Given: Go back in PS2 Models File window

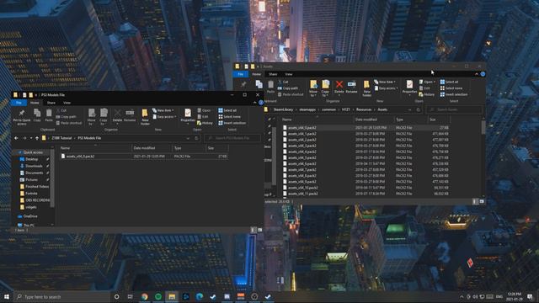Looking at the screenshot, I should (x=16, y=138).
